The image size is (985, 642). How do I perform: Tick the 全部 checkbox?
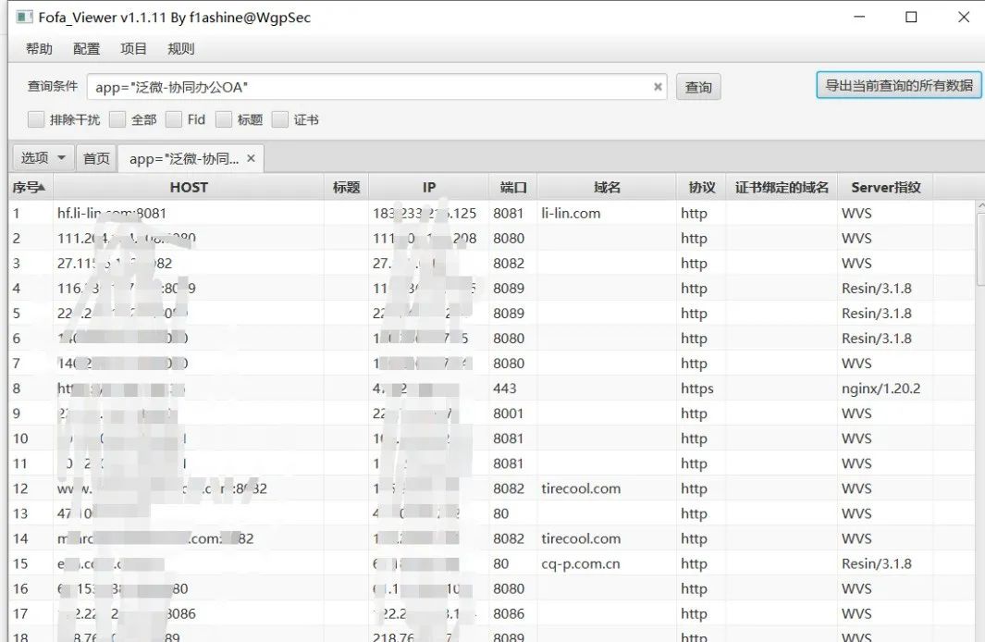(x=117, y=119)
